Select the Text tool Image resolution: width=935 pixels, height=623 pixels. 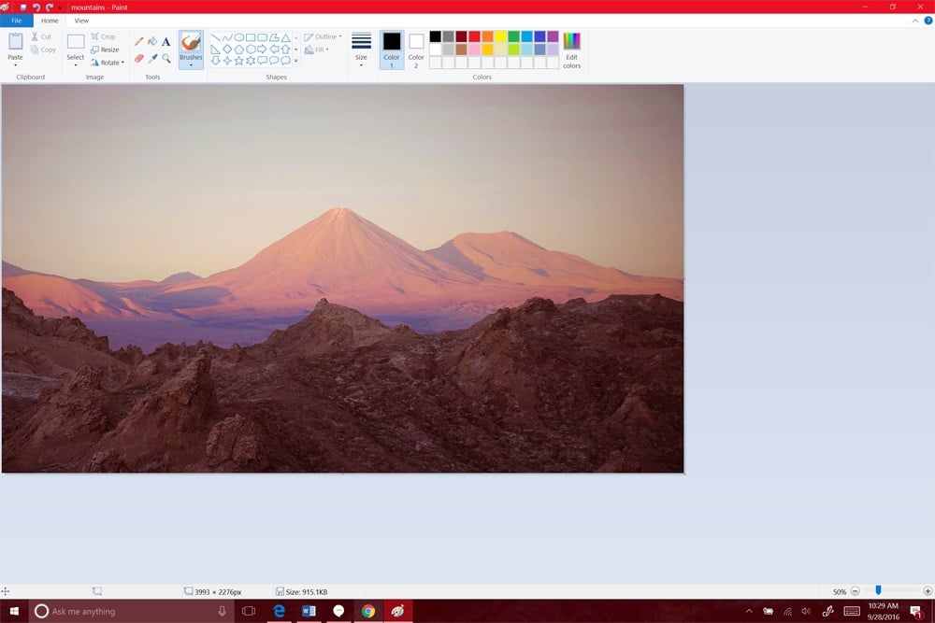pos(165,42)
